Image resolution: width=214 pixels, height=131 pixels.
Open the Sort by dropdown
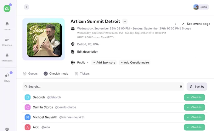[x=197, y=86]
